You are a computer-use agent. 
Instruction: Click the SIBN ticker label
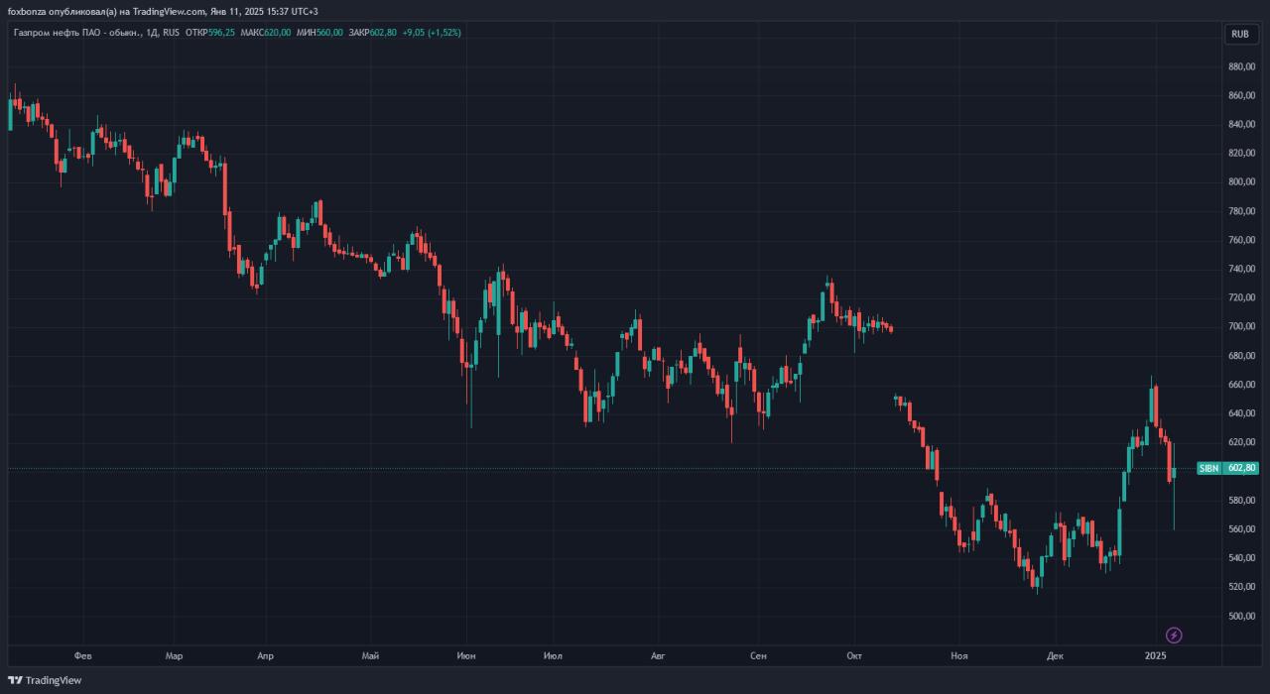(x=1208, y=468)
